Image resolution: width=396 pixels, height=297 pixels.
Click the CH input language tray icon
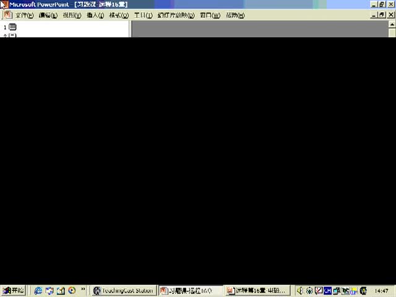pos(327,291)
